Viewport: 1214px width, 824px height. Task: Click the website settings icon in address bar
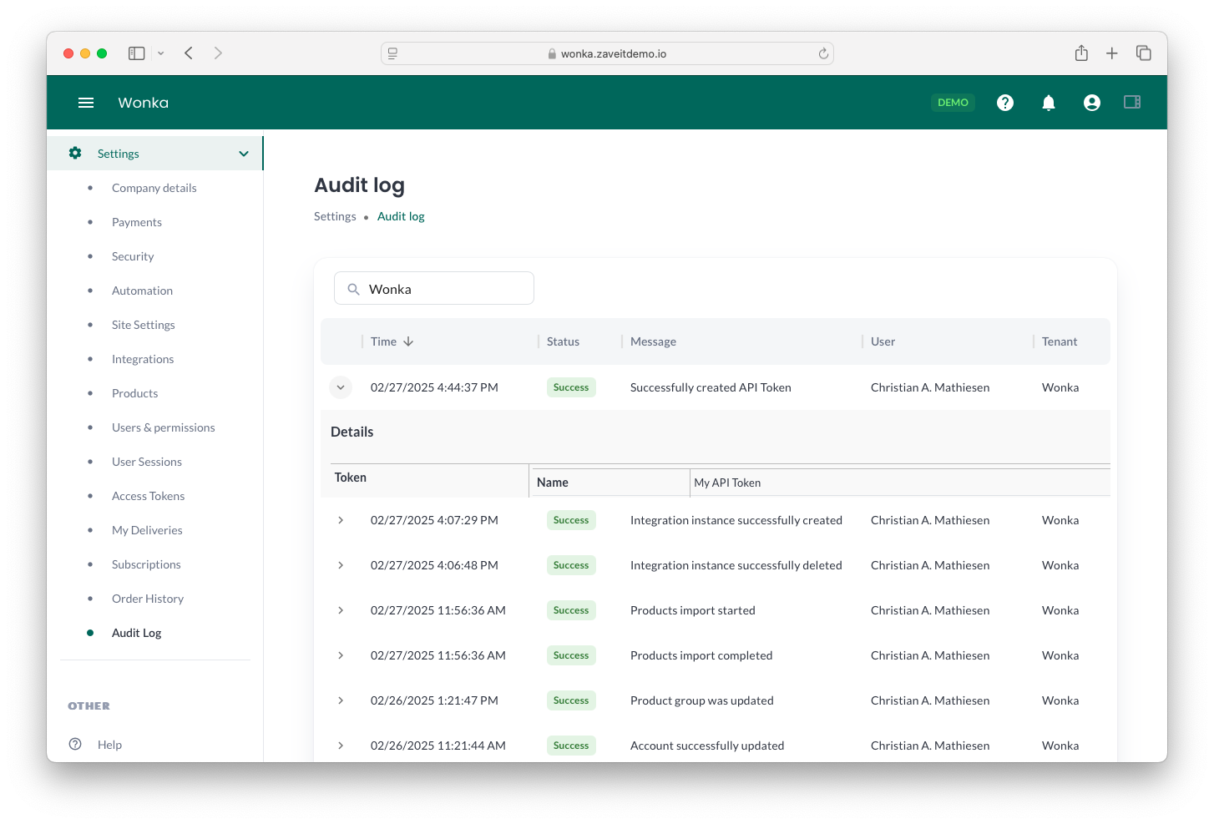(392, 53)
